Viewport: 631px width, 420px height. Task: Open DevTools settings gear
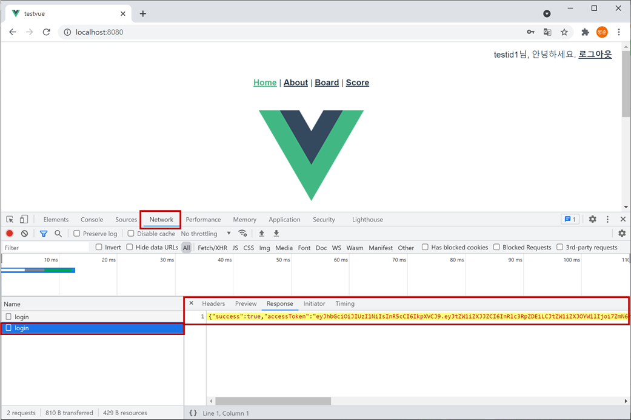[x=592, y=219]
